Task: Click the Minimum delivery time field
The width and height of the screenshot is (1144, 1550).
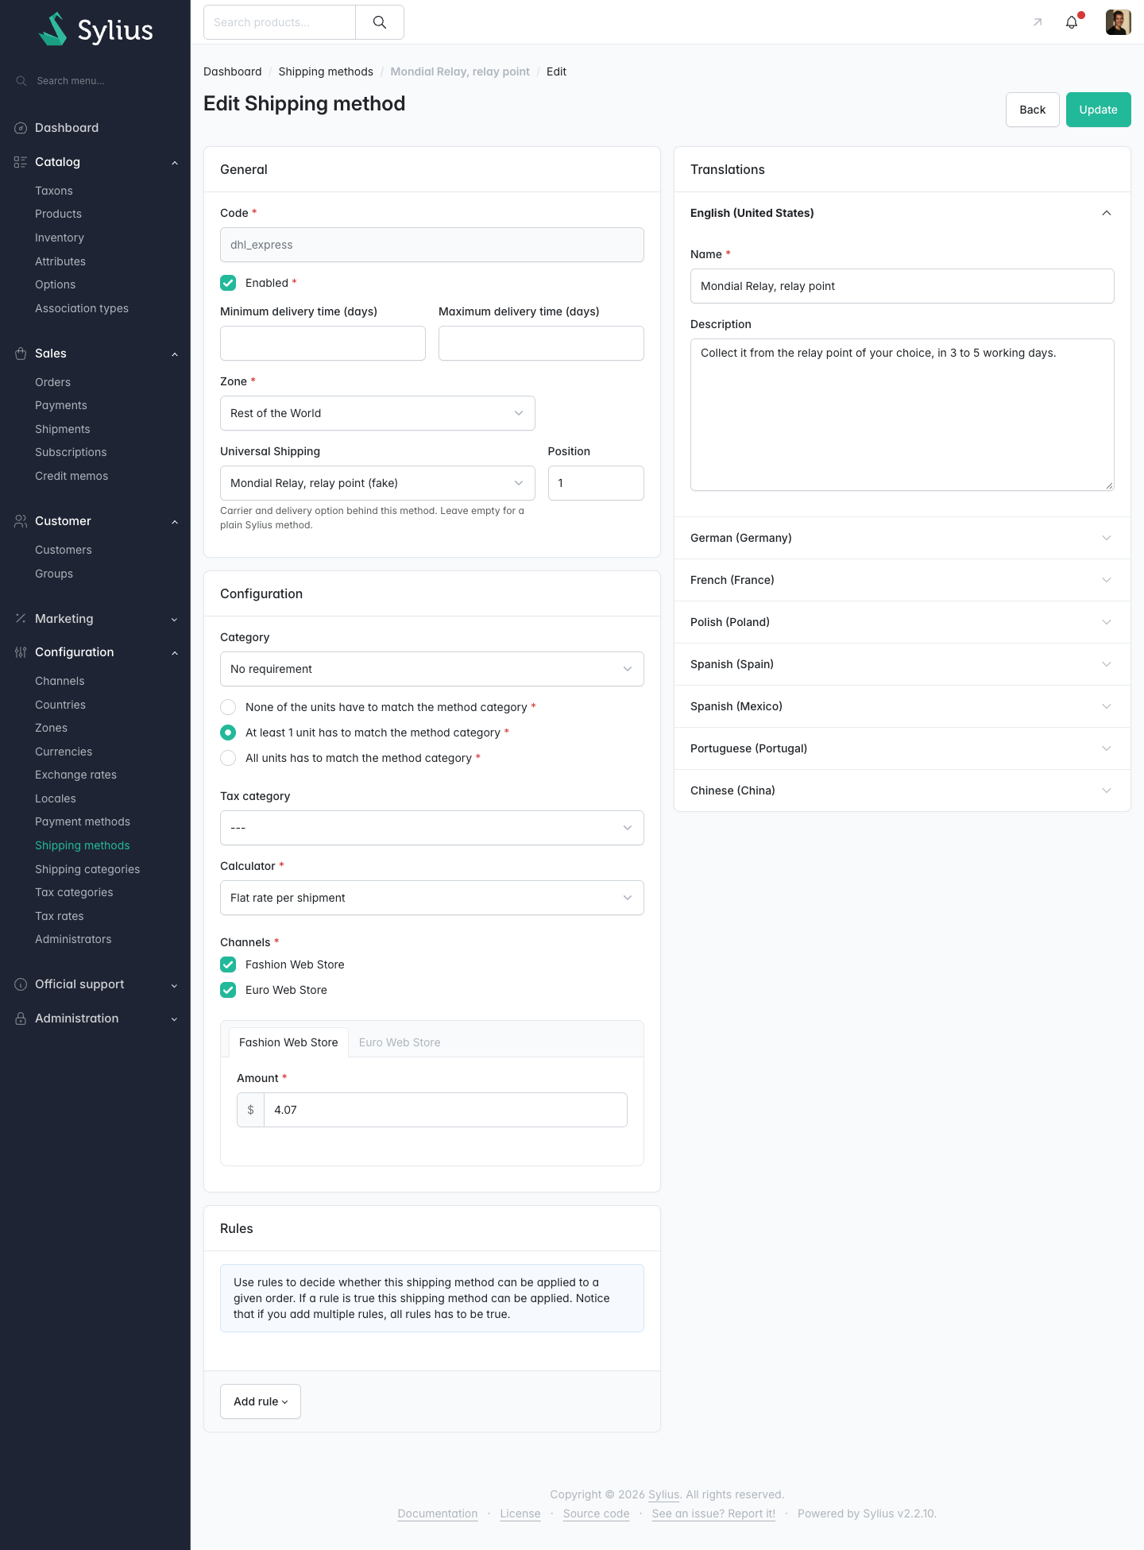Action: 323,343
